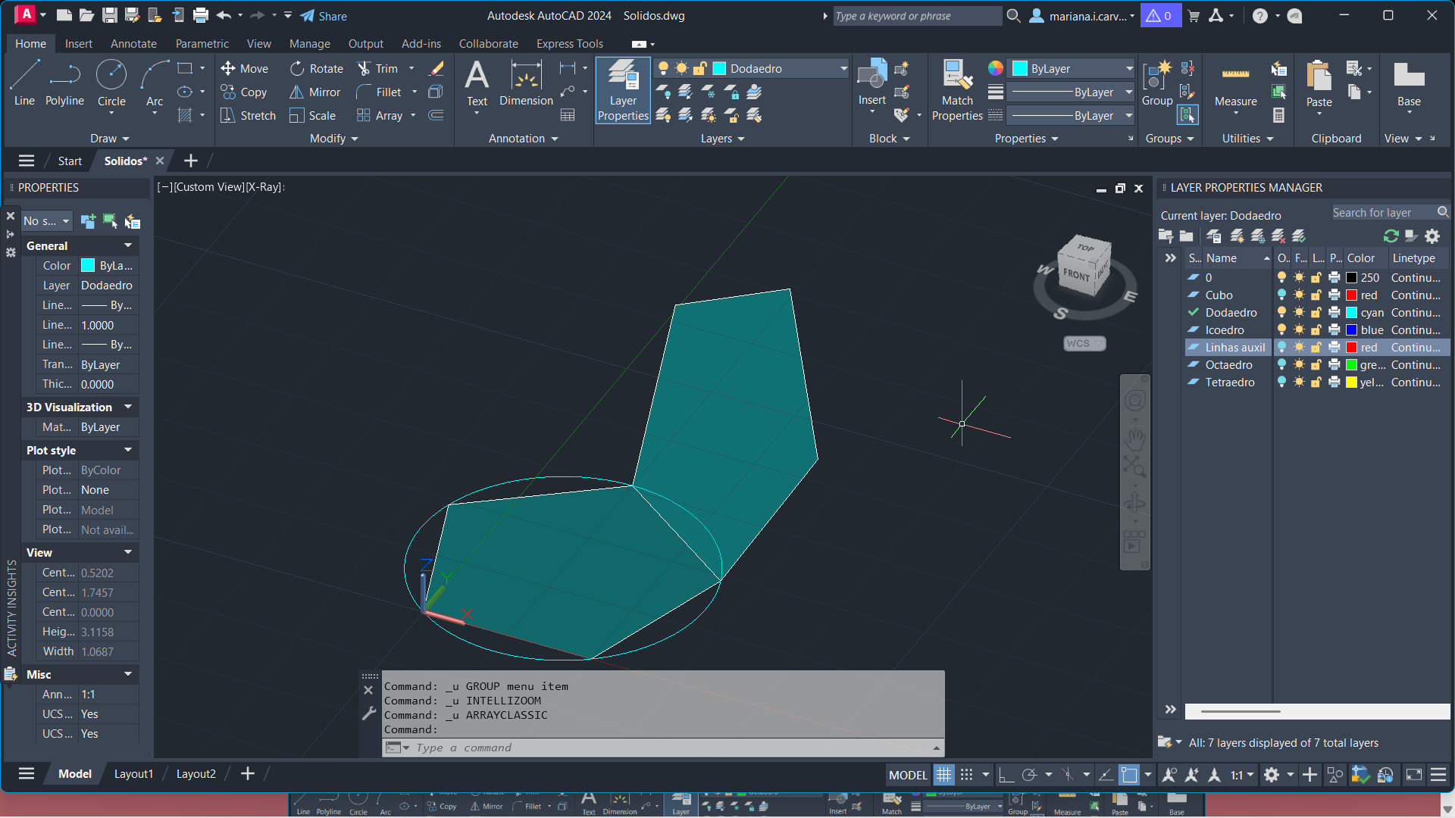Open the Dodaedro layer dropdown
The height and width of the screenshot is (818, 1455).
(x=843, y=69)
